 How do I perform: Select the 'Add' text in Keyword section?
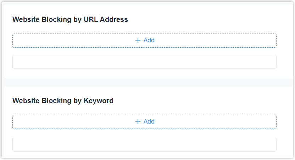point(149,122)
